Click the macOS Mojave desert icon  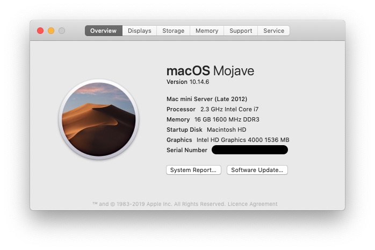[98, 119]
